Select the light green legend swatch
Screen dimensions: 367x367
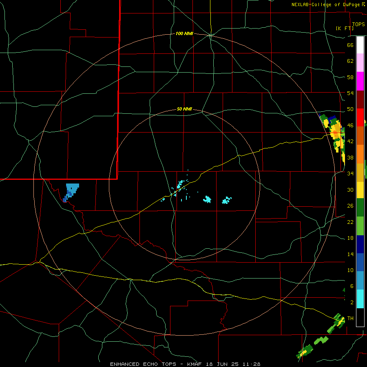pos(360,226)
